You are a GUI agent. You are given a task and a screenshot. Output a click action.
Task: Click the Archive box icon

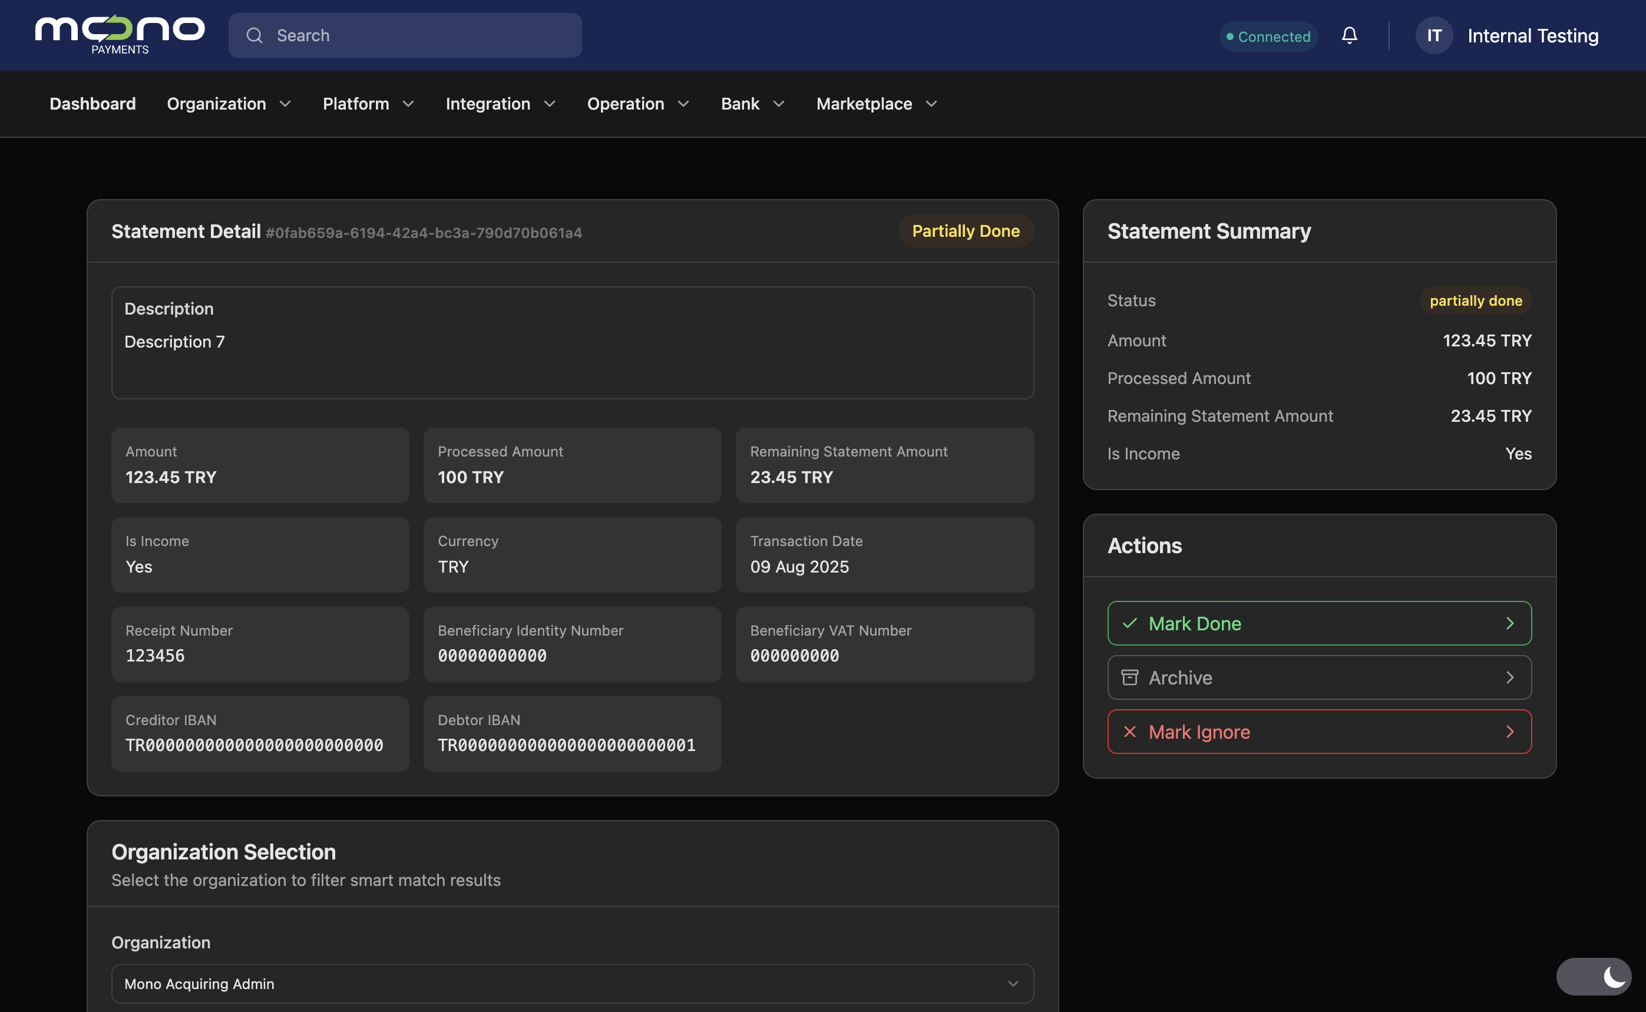pyautogui.click(x=1129, y=677)
